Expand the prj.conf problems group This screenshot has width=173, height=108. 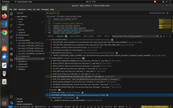click(x=47, y=90)
